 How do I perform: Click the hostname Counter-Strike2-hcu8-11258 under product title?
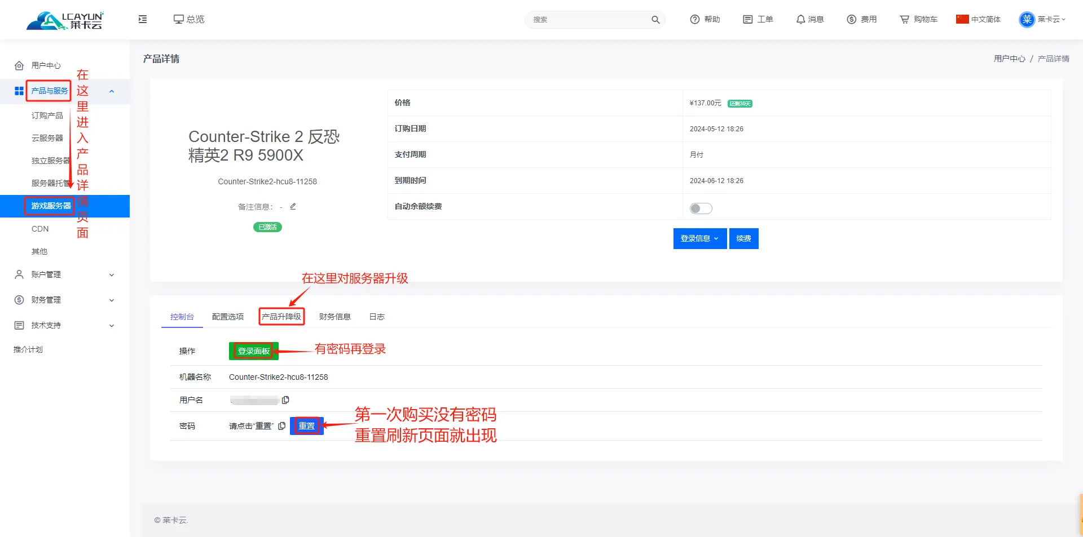pos(267,181)
